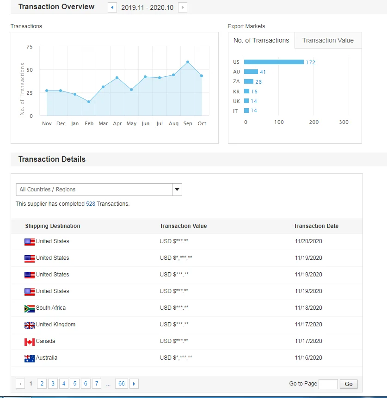
Task: Click the AU bar showing 41 transactions
Action: pos(251,72)
